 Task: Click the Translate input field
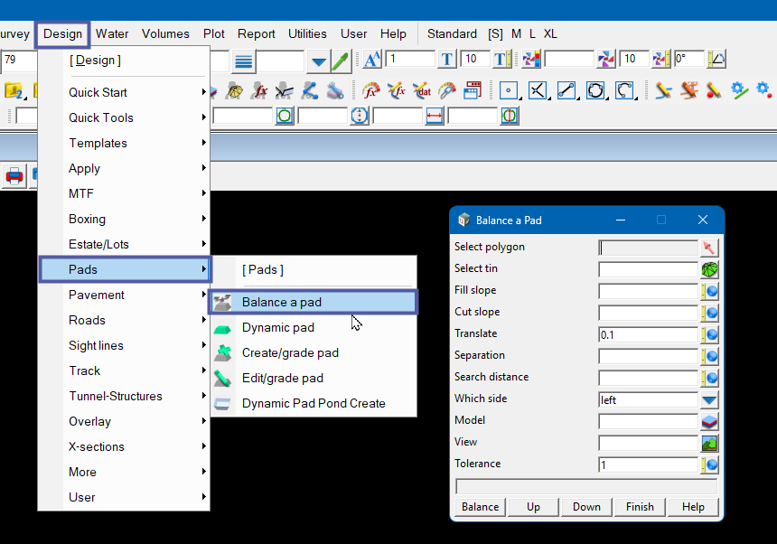click(x=647, y=334)
